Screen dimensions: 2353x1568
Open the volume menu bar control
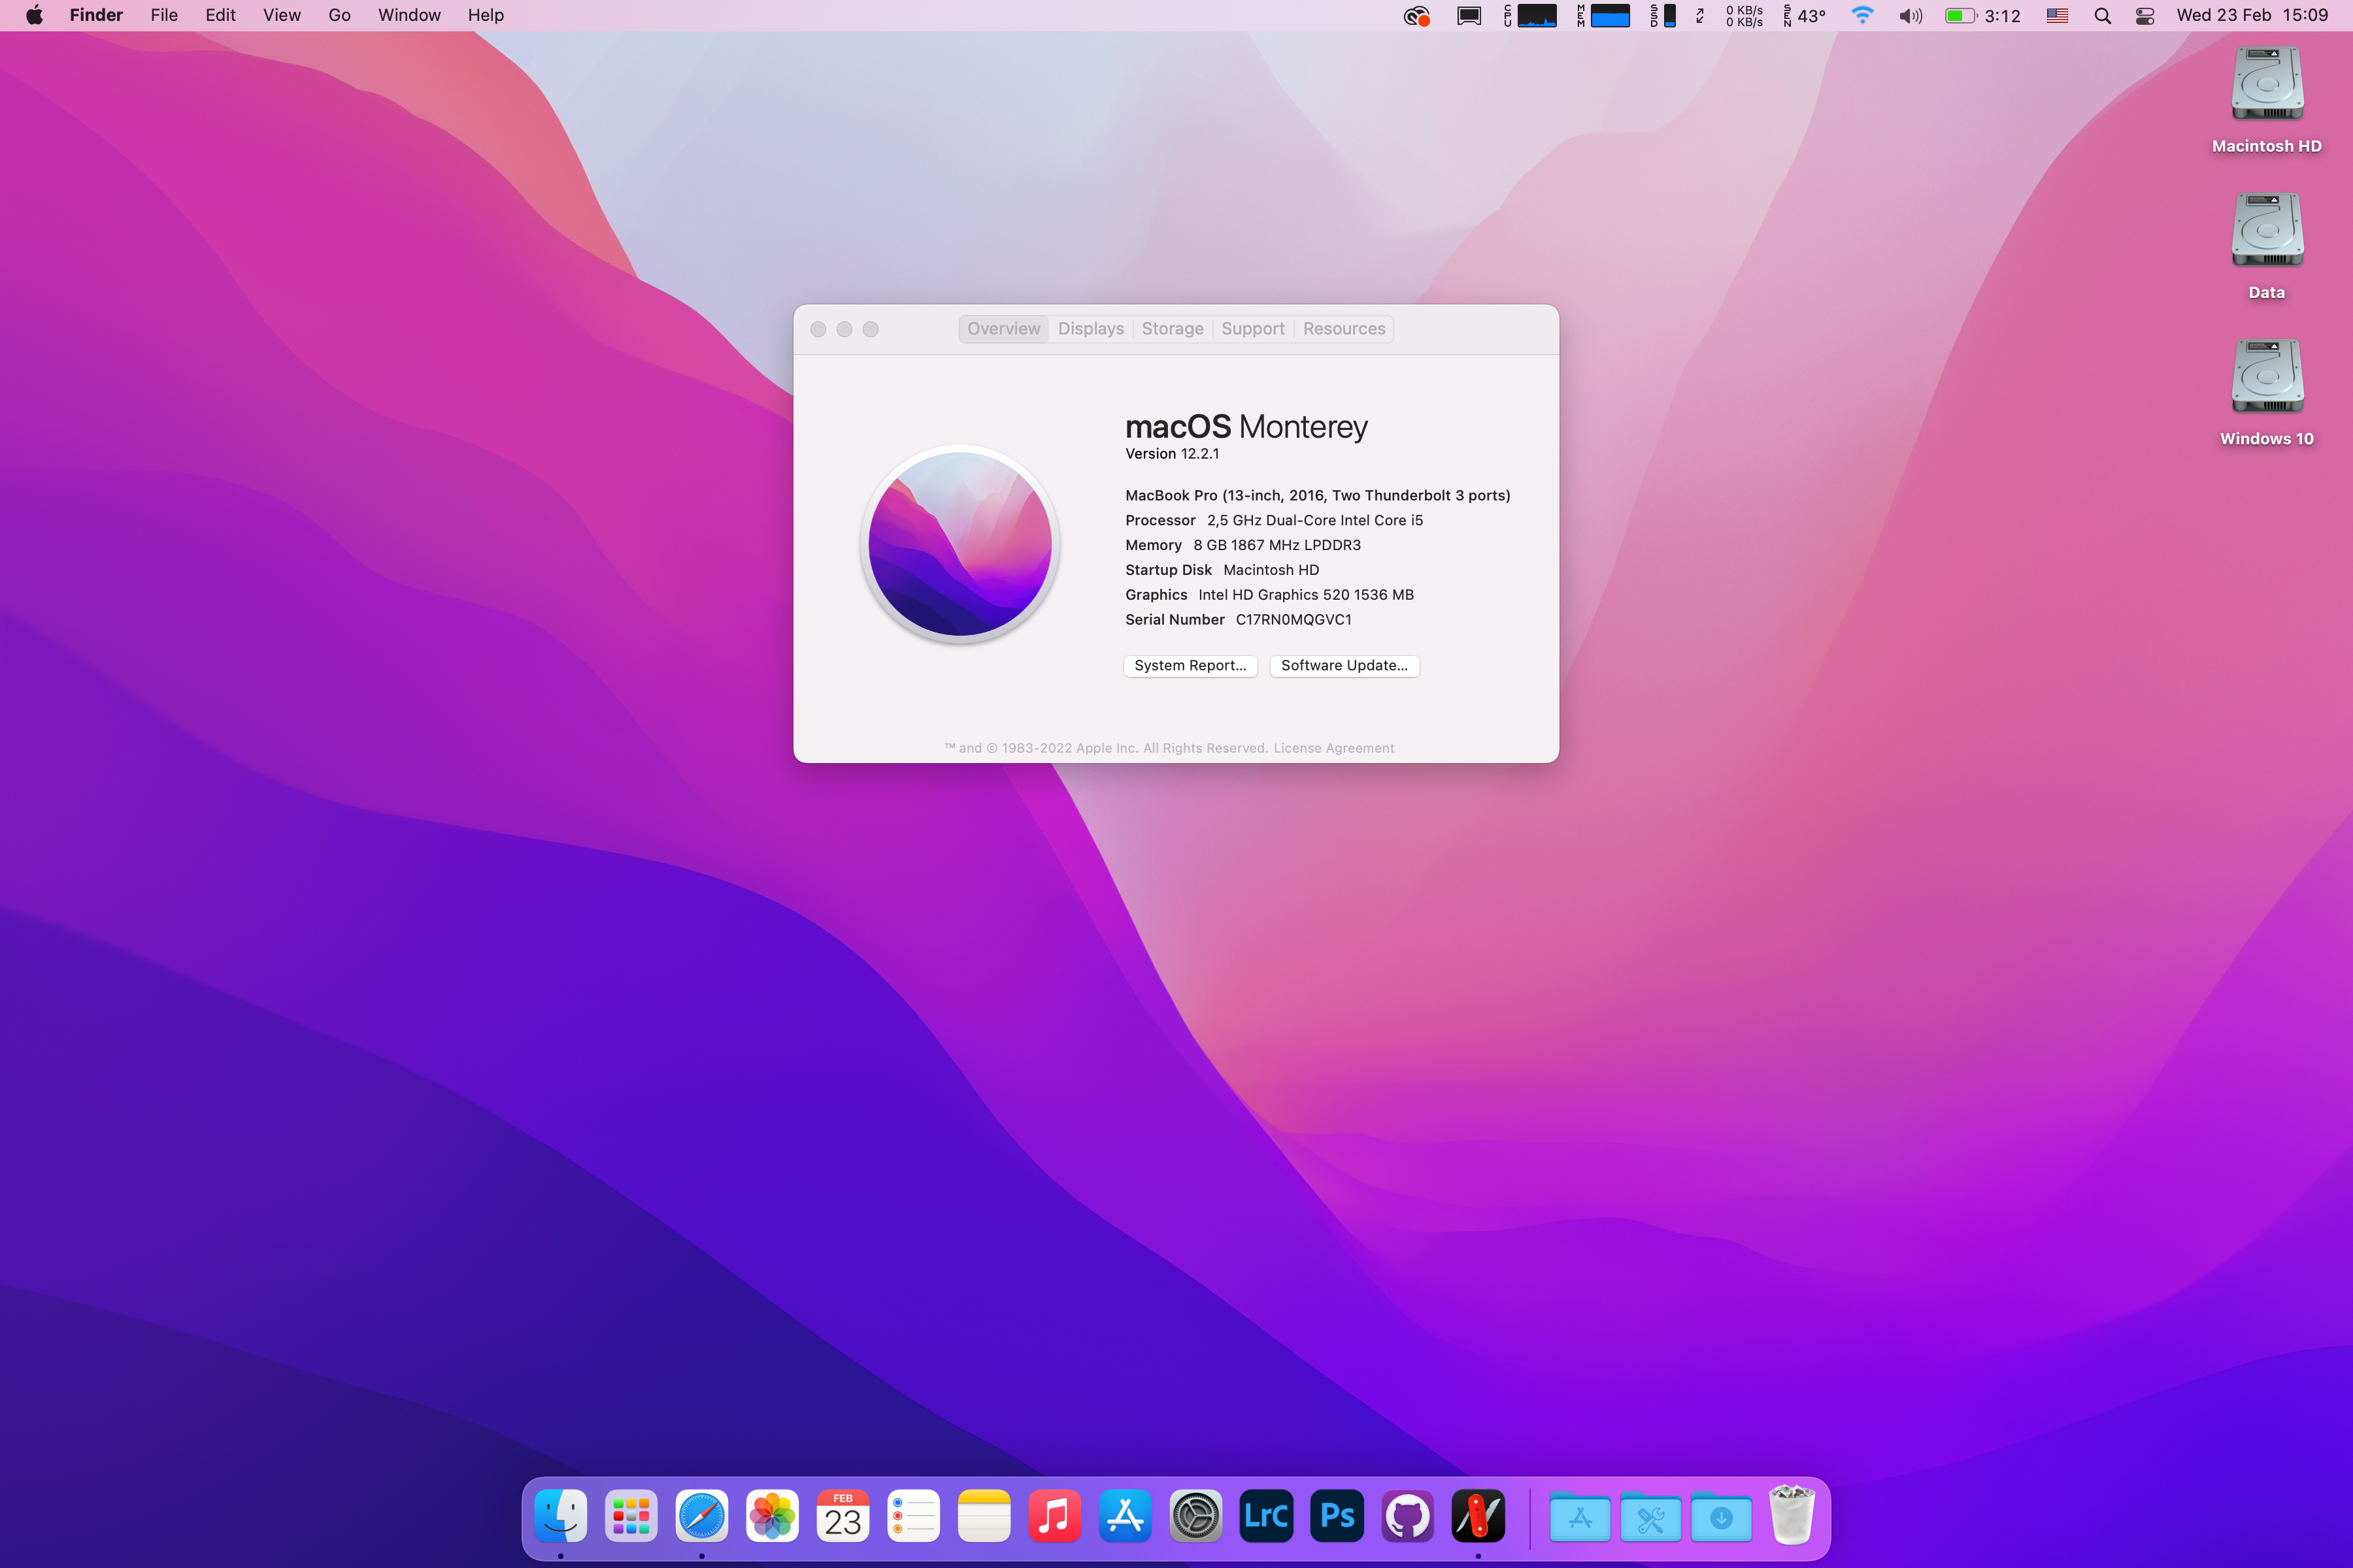coord(1910,16)
